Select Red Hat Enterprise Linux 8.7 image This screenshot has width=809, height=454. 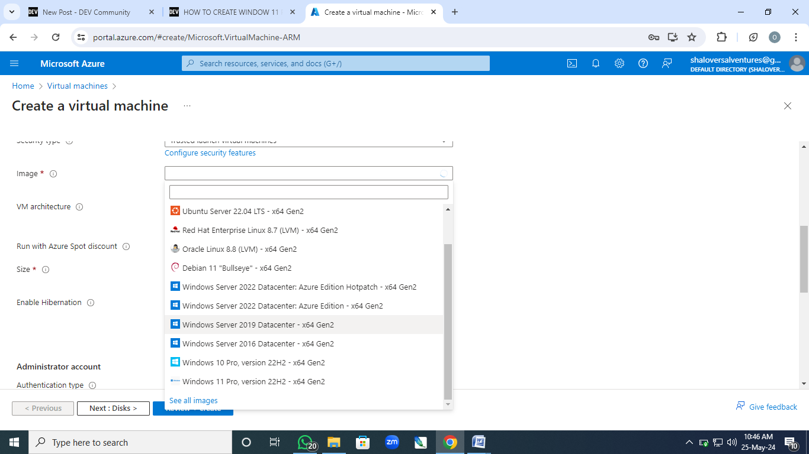point(304,230)
